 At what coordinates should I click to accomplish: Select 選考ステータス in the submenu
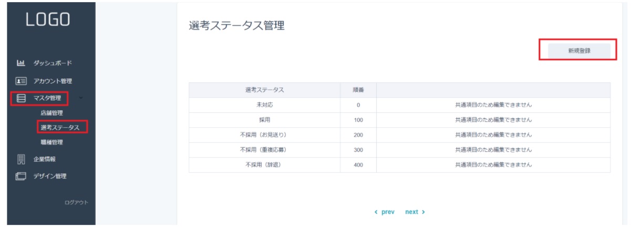[60, 128]
